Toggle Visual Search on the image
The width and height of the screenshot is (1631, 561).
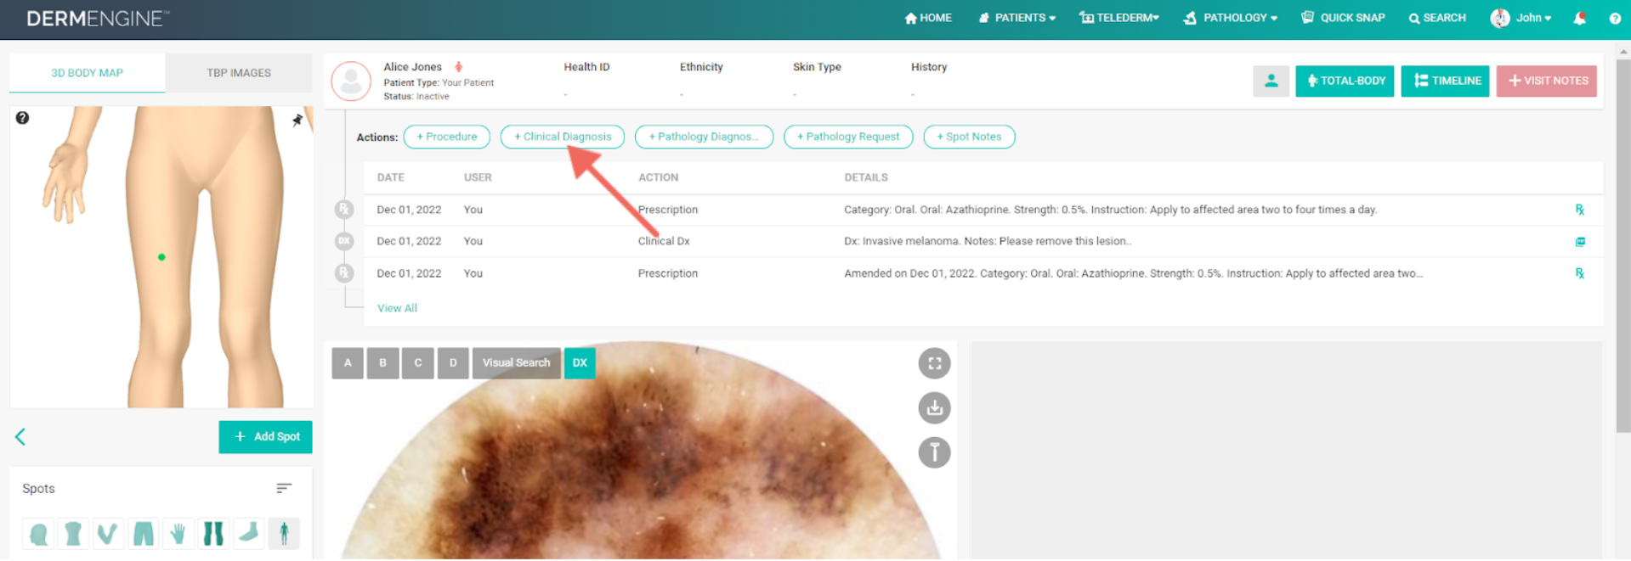(x=517, y=363)
